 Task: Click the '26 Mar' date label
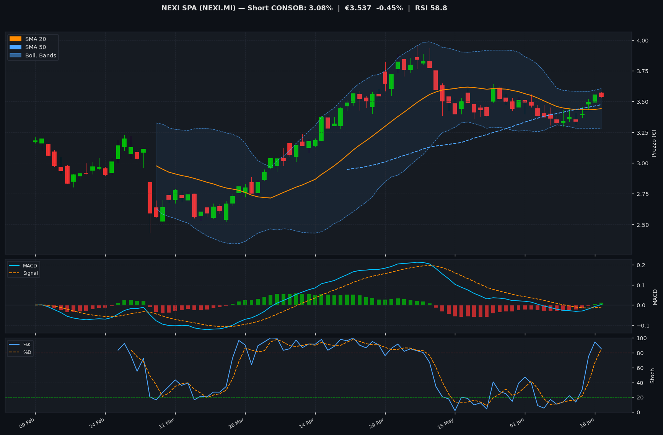coord(236,424)
